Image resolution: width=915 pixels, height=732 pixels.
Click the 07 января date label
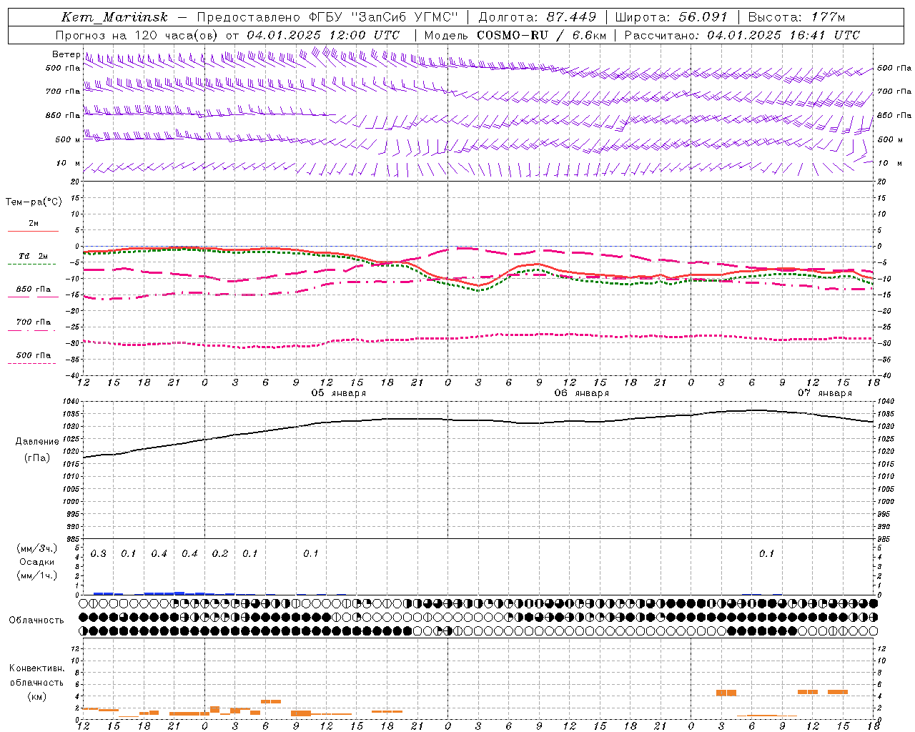tap(825, 393)
